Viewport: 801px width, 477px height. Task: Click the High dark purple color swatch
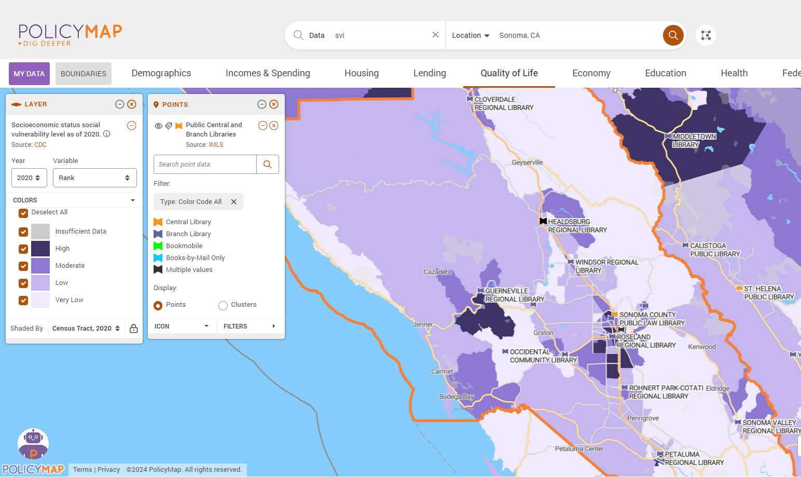(x=40, y=249)
